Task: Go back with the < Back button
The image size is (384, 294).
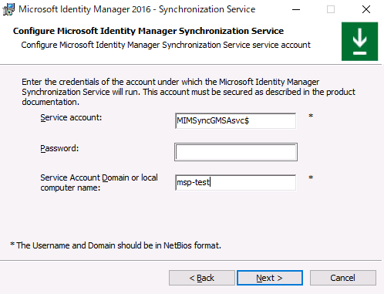Action: coord(202,278)
